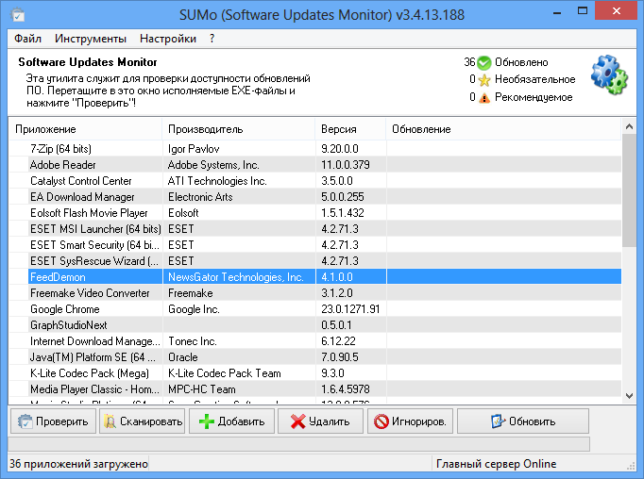Sort list by Производитель column header
Image resolution: width=644 pixels, height=479 pixels.
coord(239,129)
